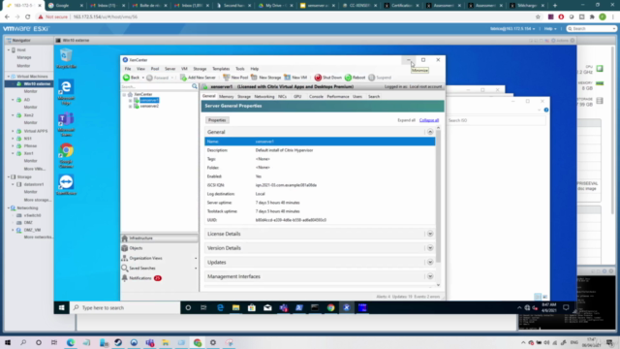Click the Suspend toolbar button

[x=380, y=78]
